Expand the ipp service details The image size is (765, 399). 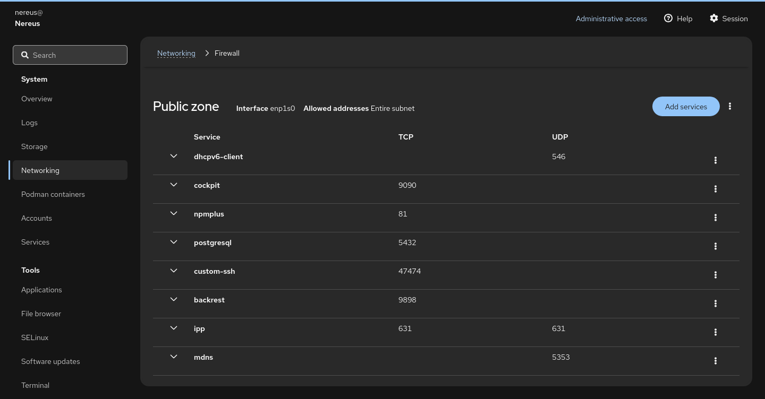pyautogui.click(x=174, y=328)
